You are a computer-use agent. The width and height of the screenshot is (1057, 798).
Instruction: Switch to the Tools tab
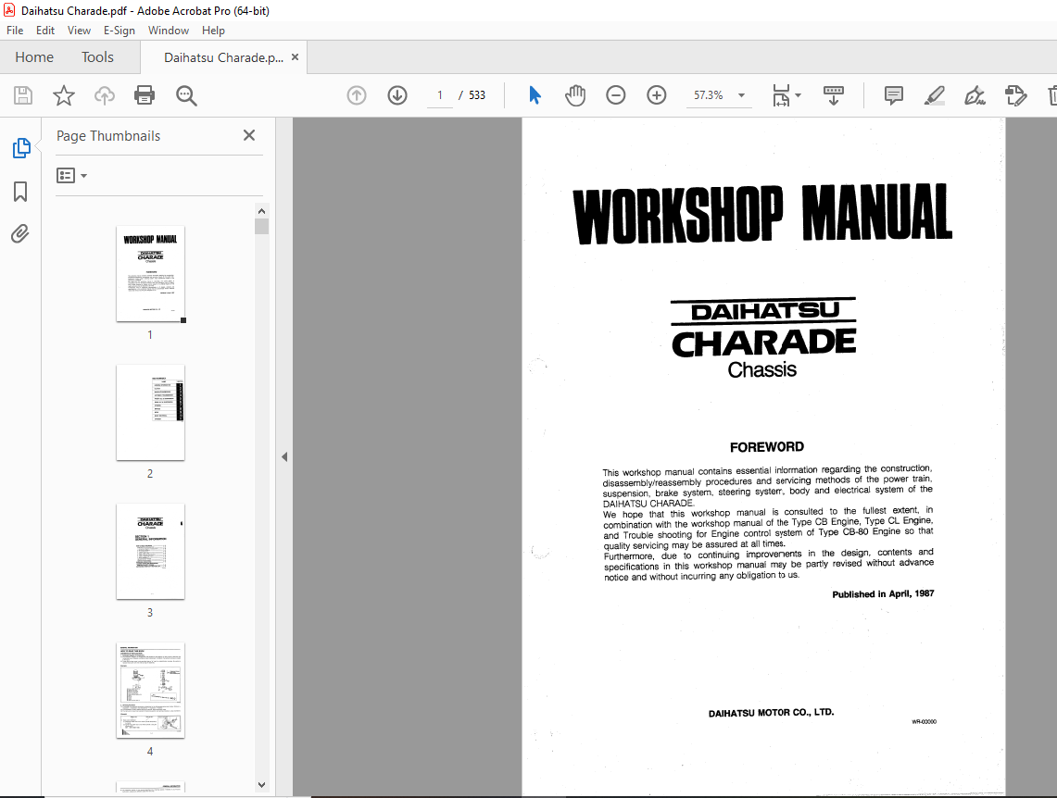98,57
